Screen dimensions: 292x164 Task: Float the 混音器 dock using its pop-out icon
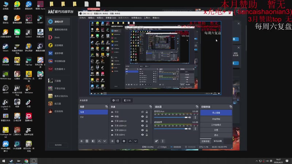click(197, 107)
